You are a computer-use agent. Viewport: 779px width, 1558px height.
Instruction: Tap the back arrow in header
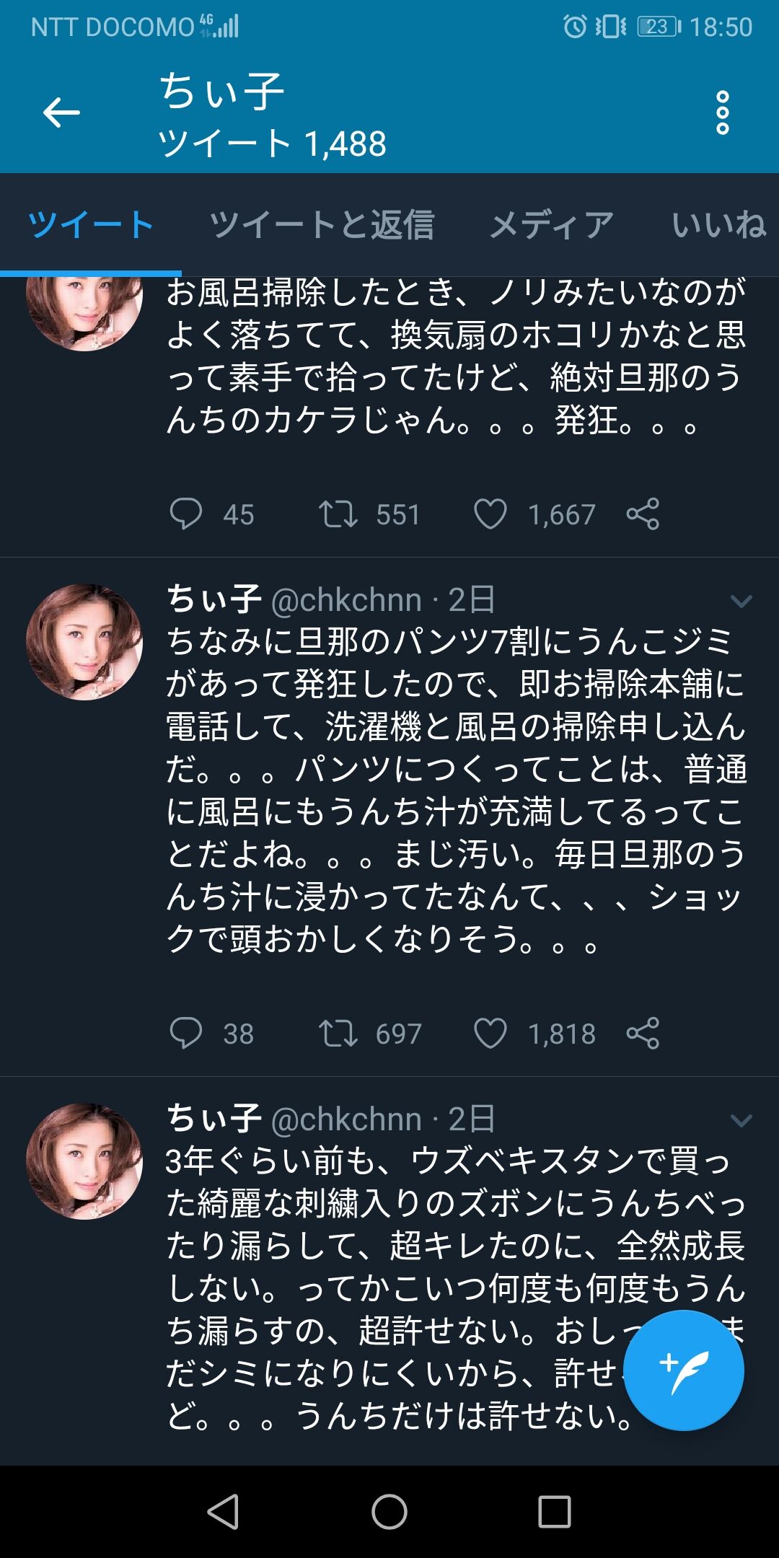pos(61,113)
